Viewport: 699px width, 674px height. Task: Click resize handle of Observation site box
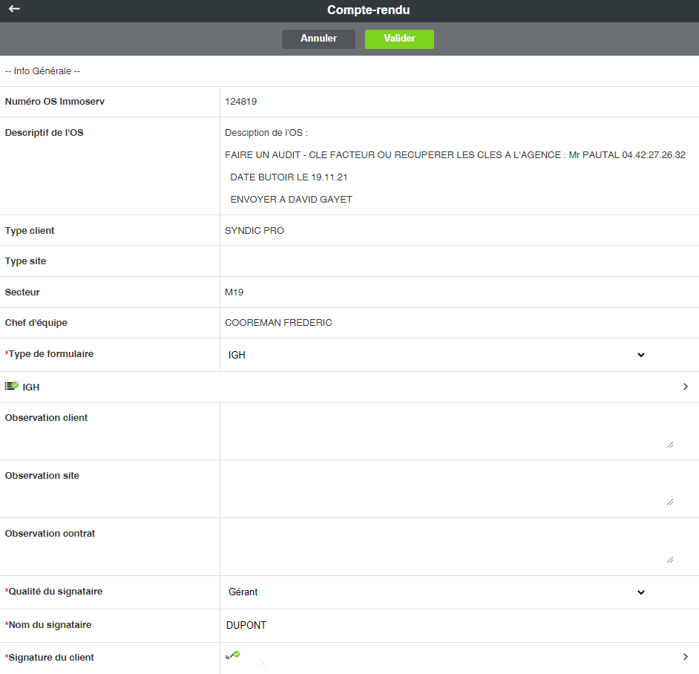point(669,502)
